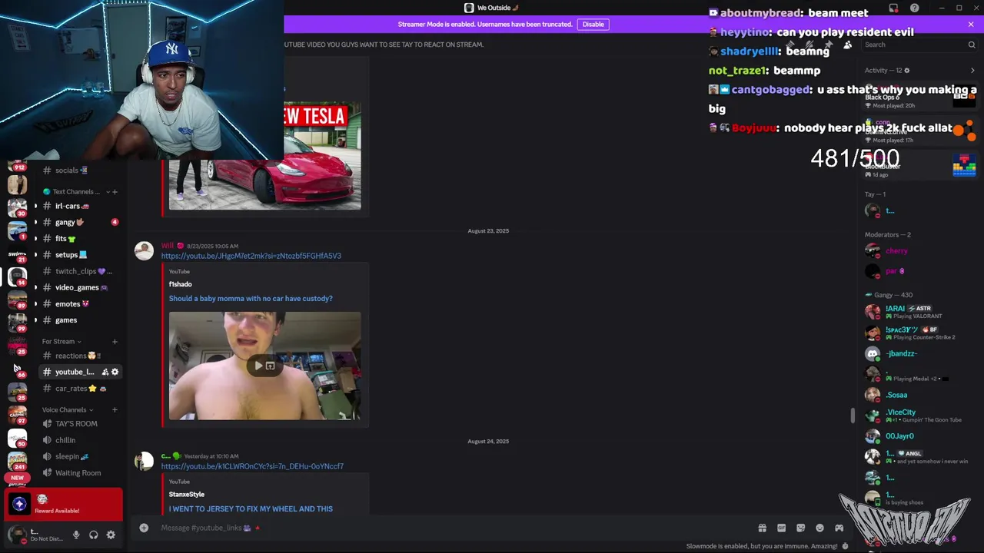Open the video_games channel

click(80, 287)
